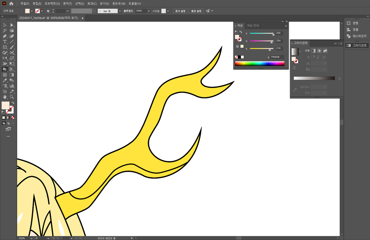Swap fill and stroke in toolbar

click(13, 103)
